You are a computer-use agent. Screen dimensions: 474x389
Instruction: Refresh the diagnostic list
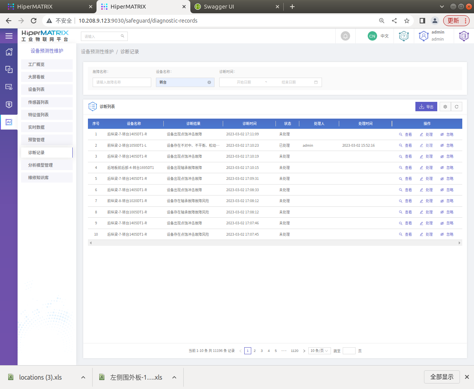(x=456, y=107)
